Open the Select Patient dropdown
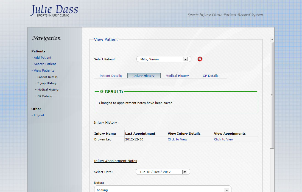302x192 pixels. (x=164, y=59)
